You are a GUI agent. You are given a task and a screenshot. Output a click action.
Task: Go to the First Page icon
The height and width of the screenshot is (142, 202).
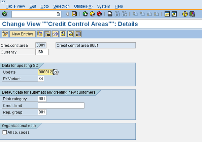coord(135,14)
